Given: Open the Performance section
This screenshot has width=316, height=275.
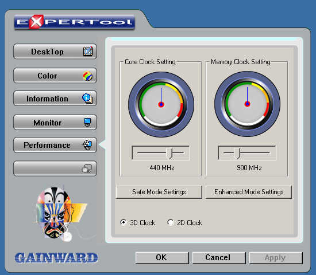Looking at the screenshot, I should click(x=55, y=145).
